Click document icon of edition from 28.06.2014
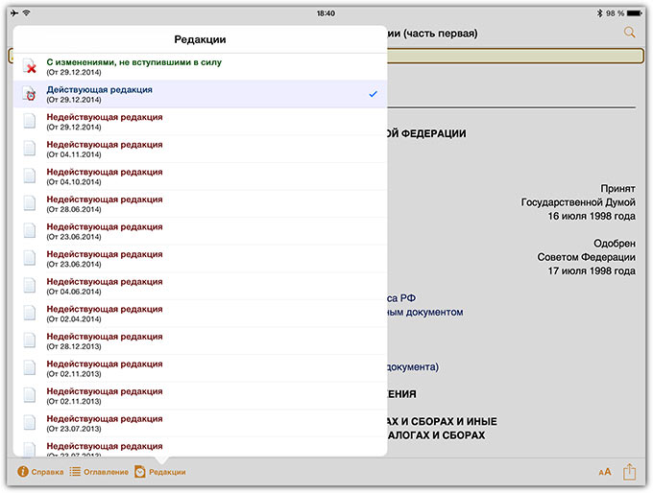 [30, 203]
